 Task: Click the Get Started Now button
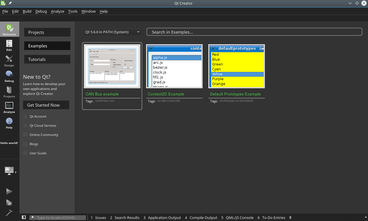[46, 105]
